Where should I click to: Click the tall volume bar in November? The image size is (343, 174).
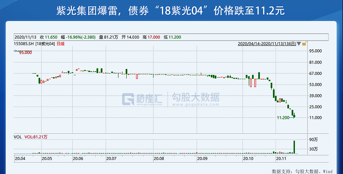294,147
